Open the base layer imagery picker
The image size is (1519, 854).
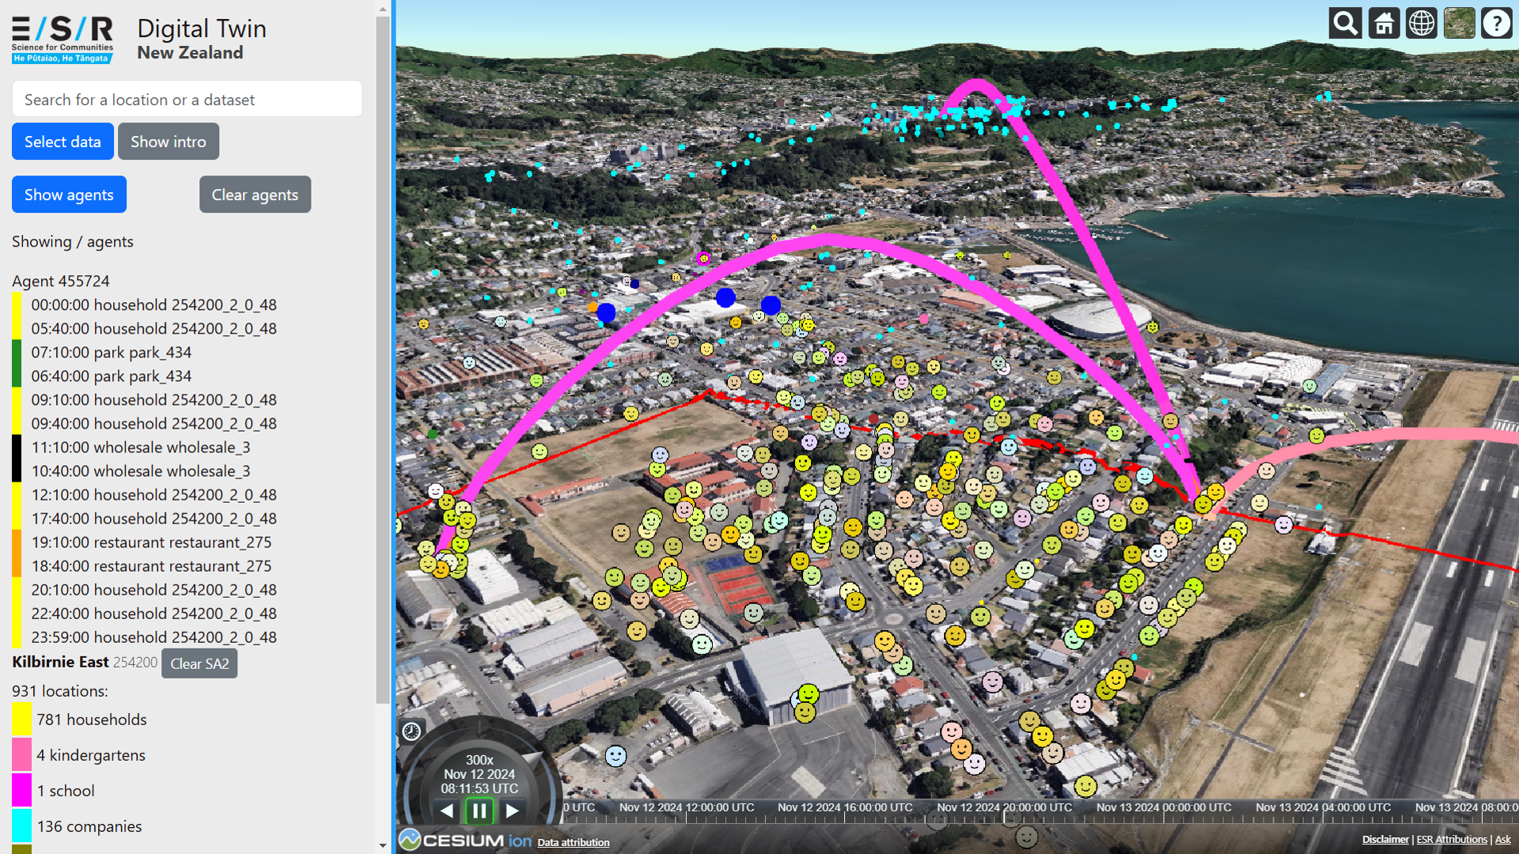pyautogui.click(x=1459, y=24)
